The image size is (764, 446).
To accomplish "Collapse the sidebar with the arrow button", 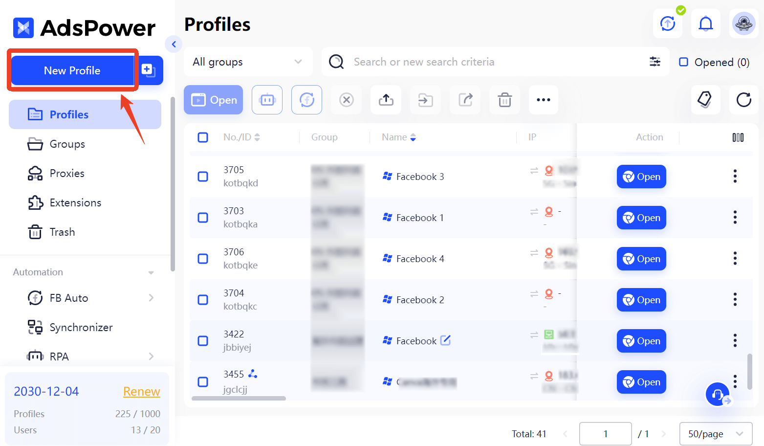I will (174, 44).
